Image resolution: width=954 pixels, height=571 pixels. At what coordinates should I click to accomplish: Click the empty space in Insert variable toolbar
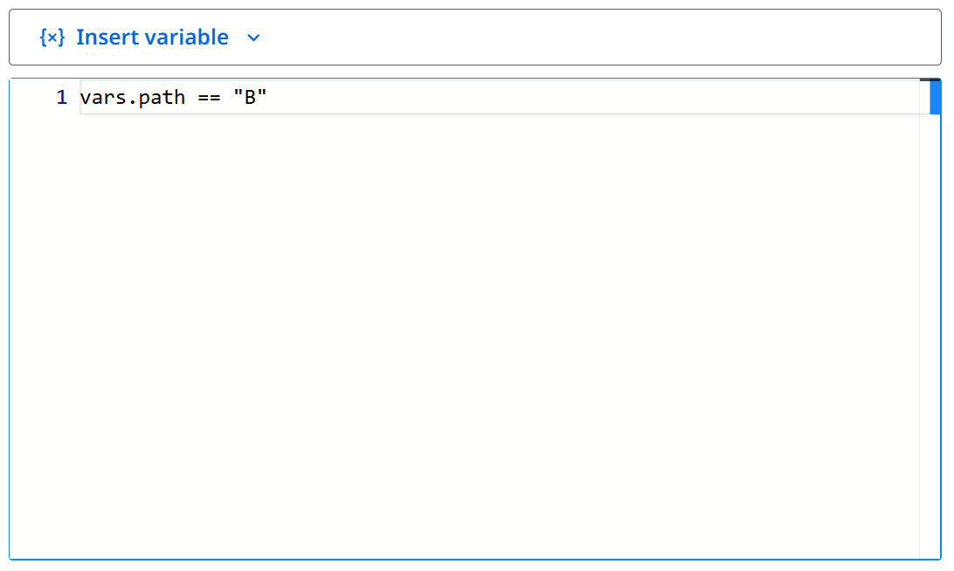coord(596,38)
